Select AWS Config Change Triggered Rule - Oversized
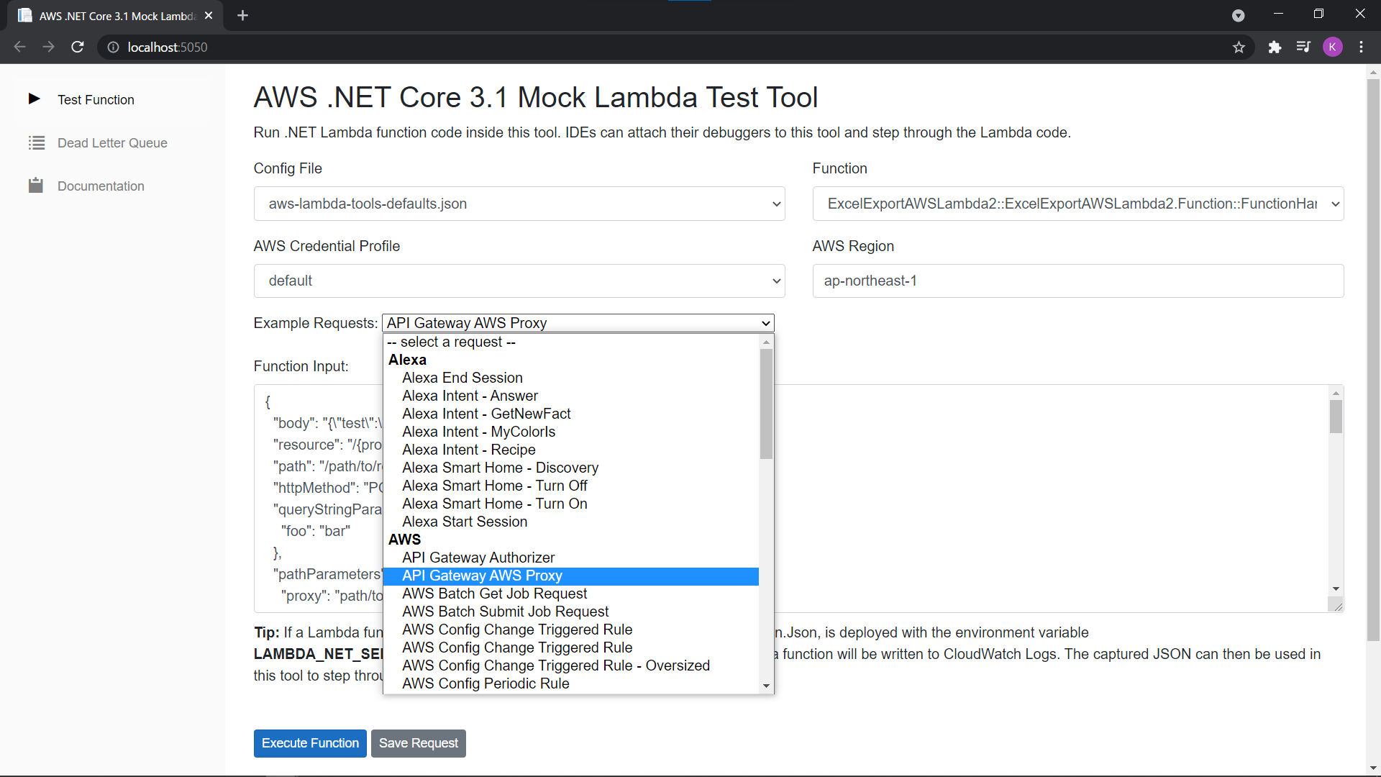This screenshot has width=1381, height=777. 571,665
